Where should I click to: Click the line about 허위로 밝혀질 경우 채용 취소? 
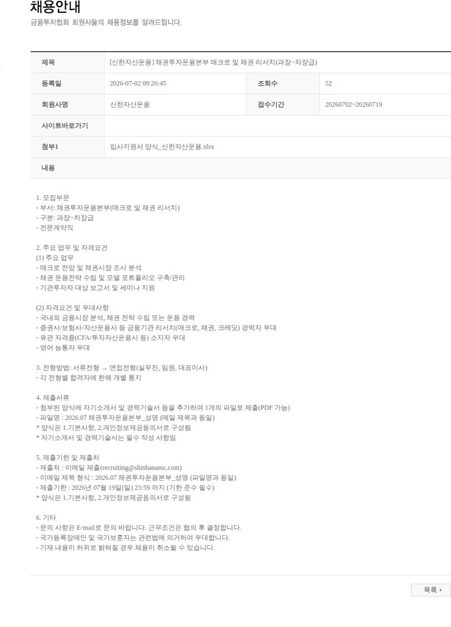(126, 548)
